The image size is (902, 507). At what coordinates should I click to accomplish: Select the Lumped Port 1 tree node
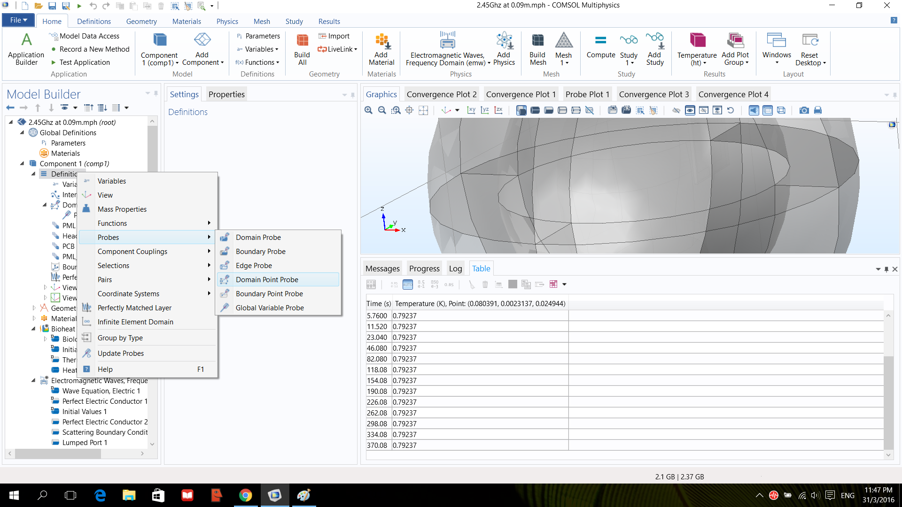click(85, 443)
